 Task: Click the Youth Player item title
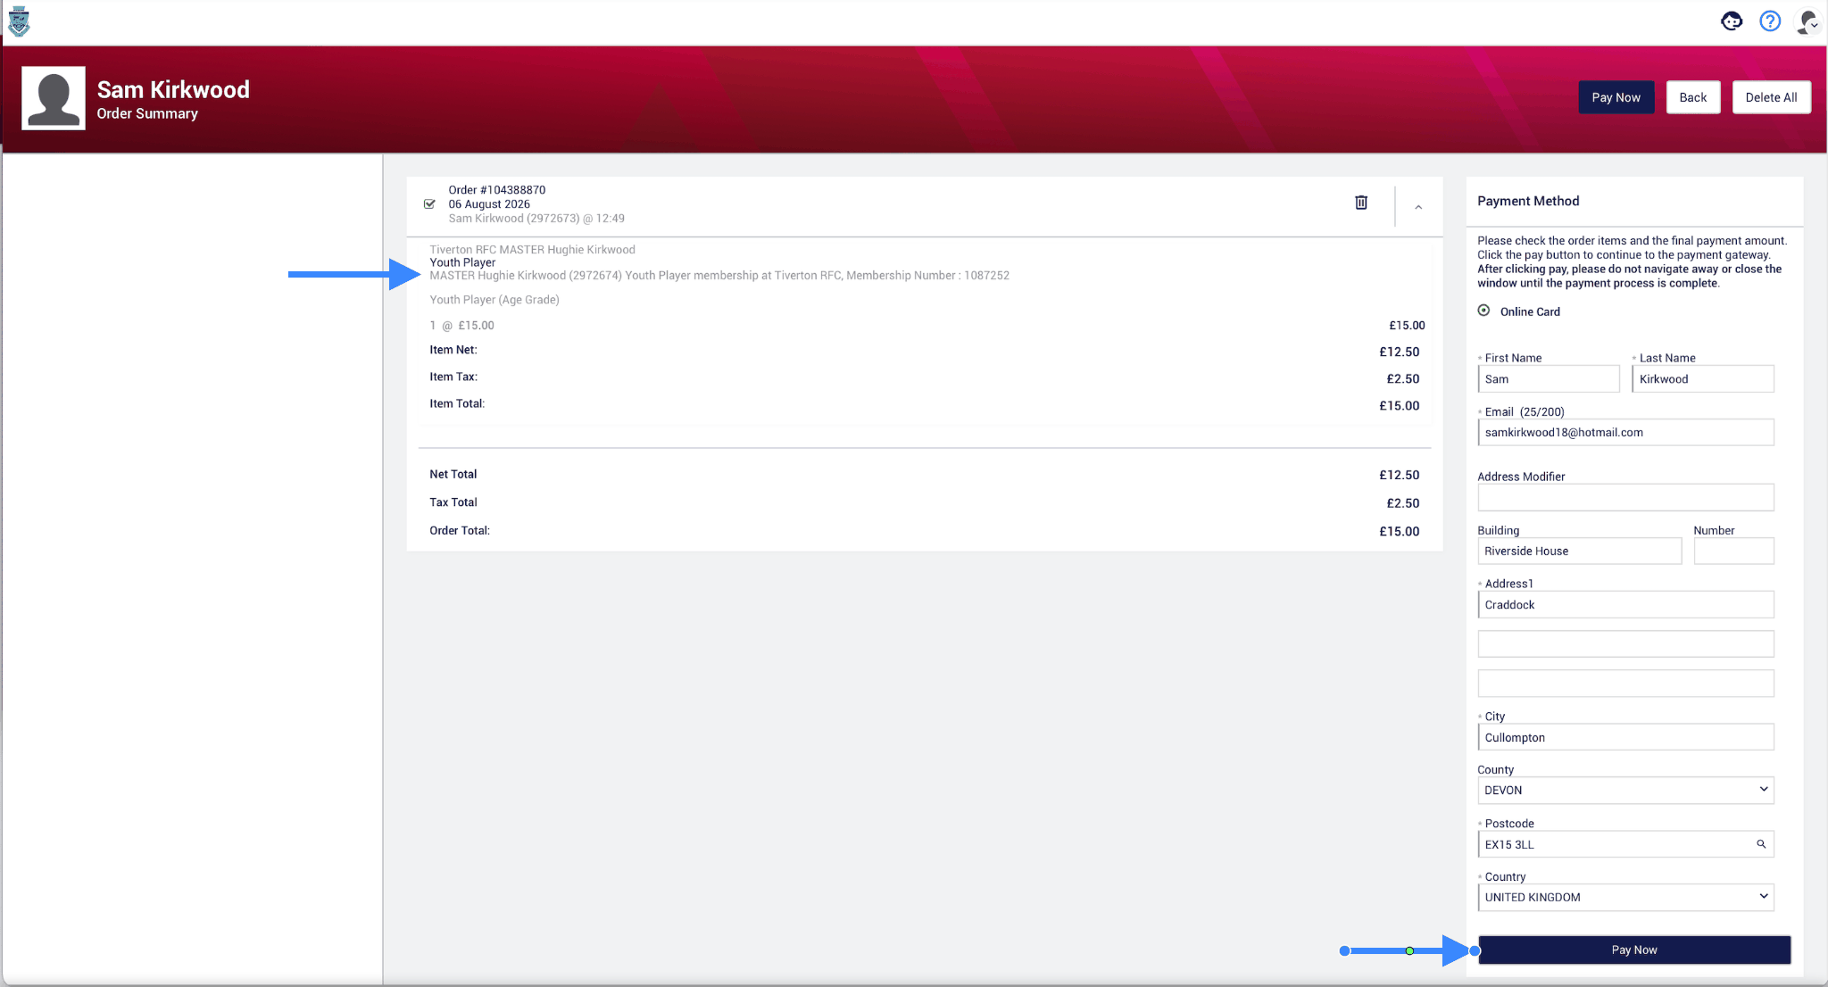click(462, 262)
